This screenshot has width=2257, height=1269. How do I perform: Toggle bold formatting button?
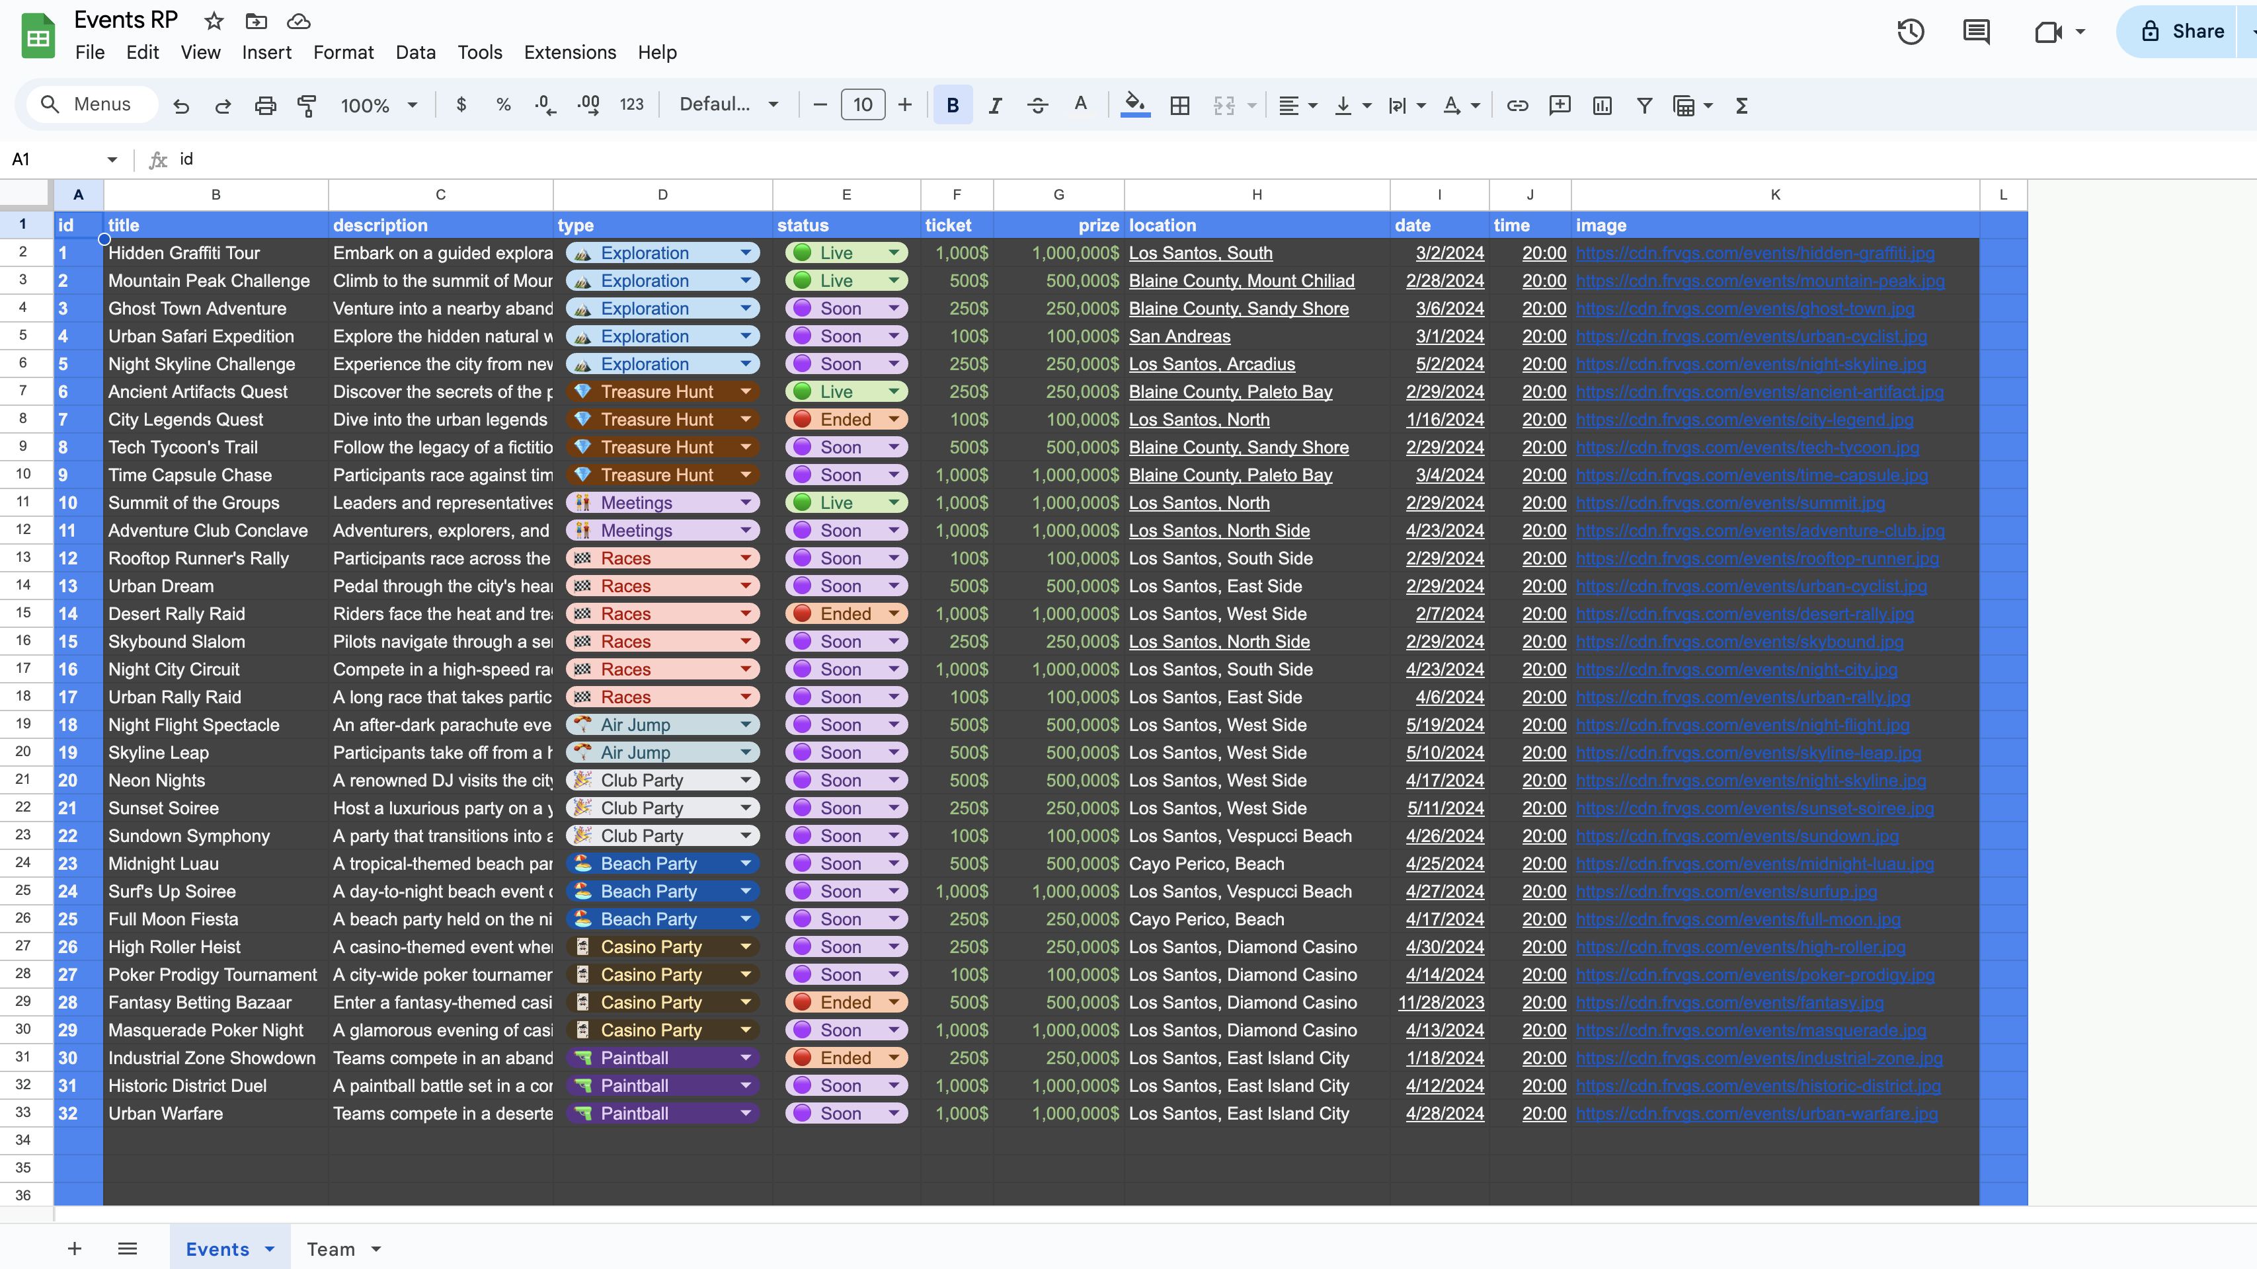pos(953,106)
